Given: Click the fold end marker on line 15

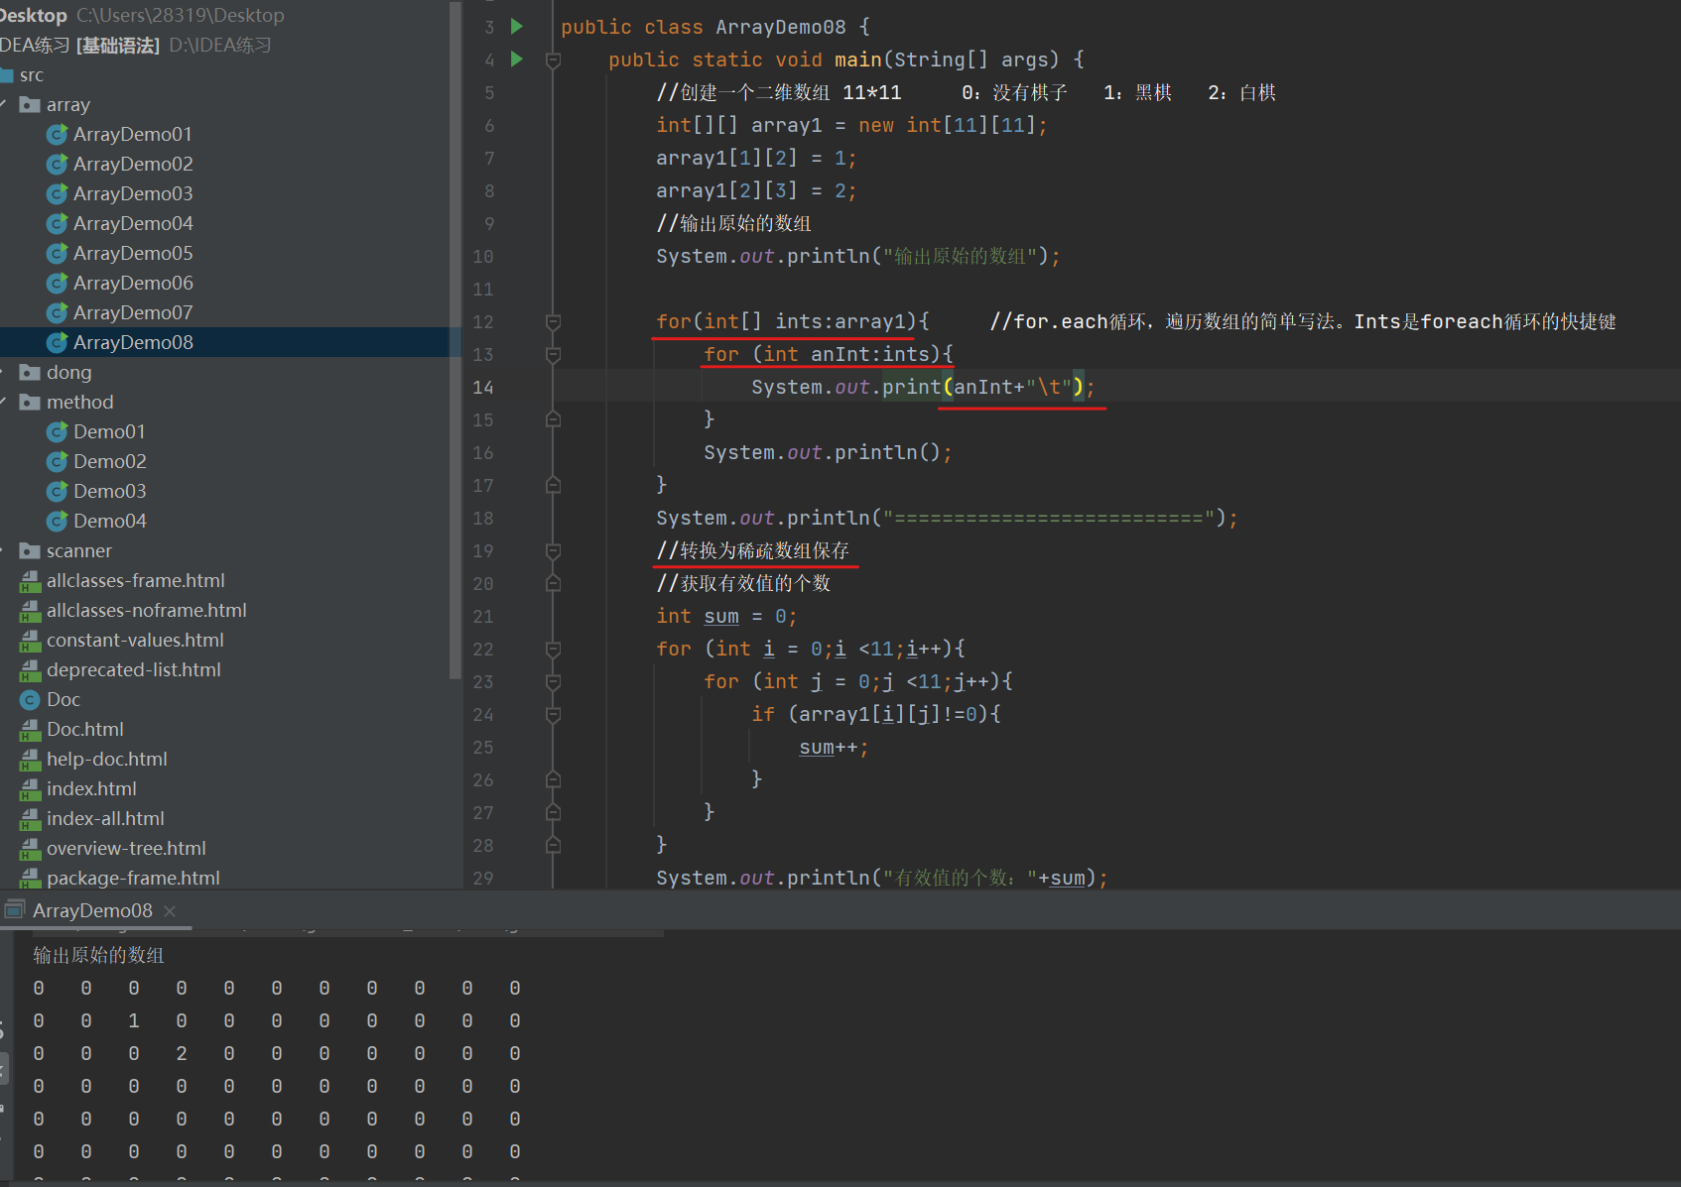Looking at the screenshot, I should click(x=554, y=420).
